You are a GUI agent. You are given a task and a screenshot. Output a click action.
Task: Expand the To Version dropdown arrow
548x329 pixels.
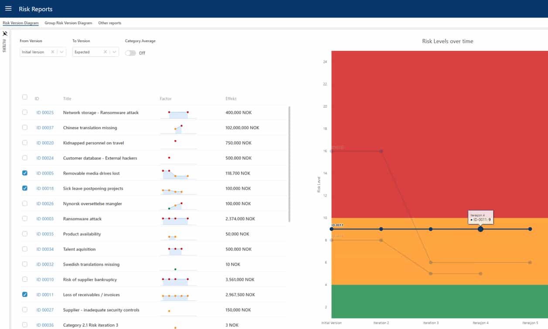click(x=114, y=52)
